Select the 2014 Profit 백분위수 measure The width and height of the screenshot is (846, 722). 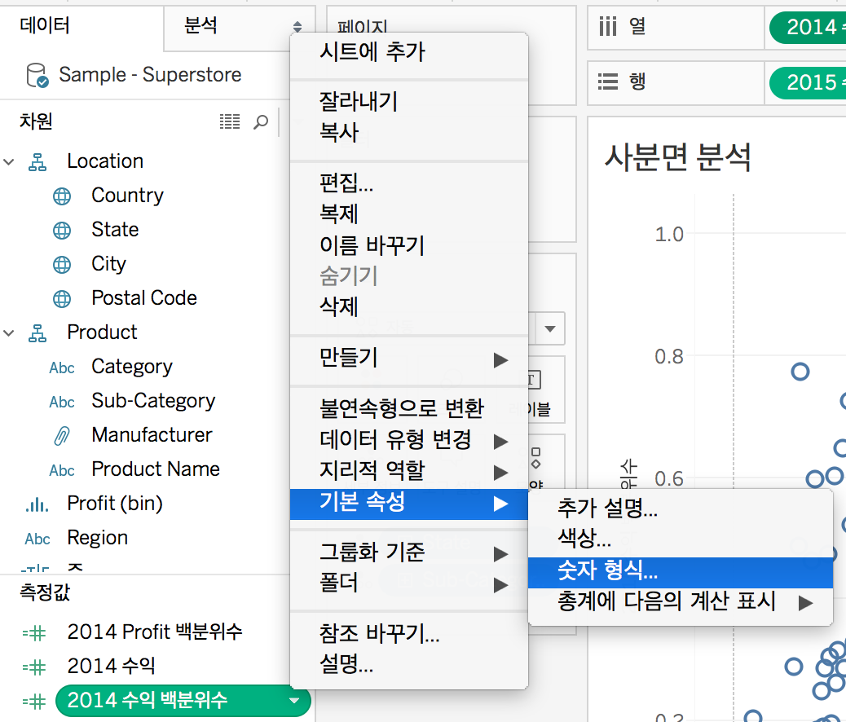[155, 632]
